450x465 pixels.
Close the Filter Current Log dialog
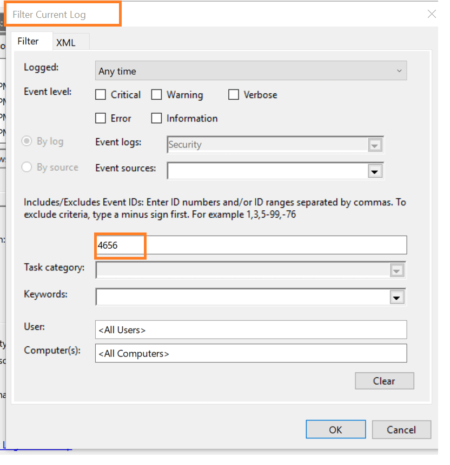coord(432,14)
